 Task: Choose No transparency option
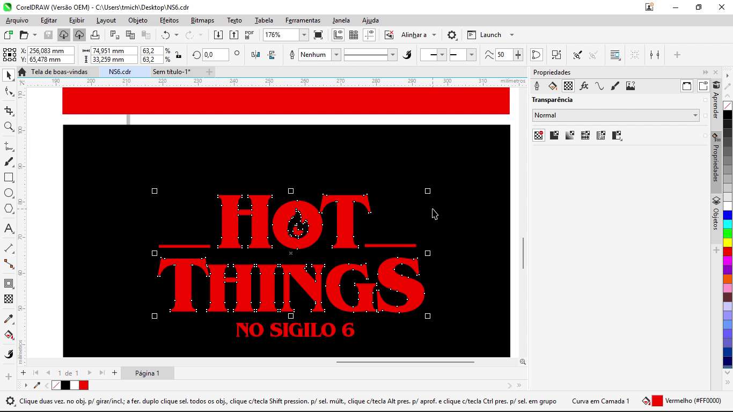(x=539, y=135)
